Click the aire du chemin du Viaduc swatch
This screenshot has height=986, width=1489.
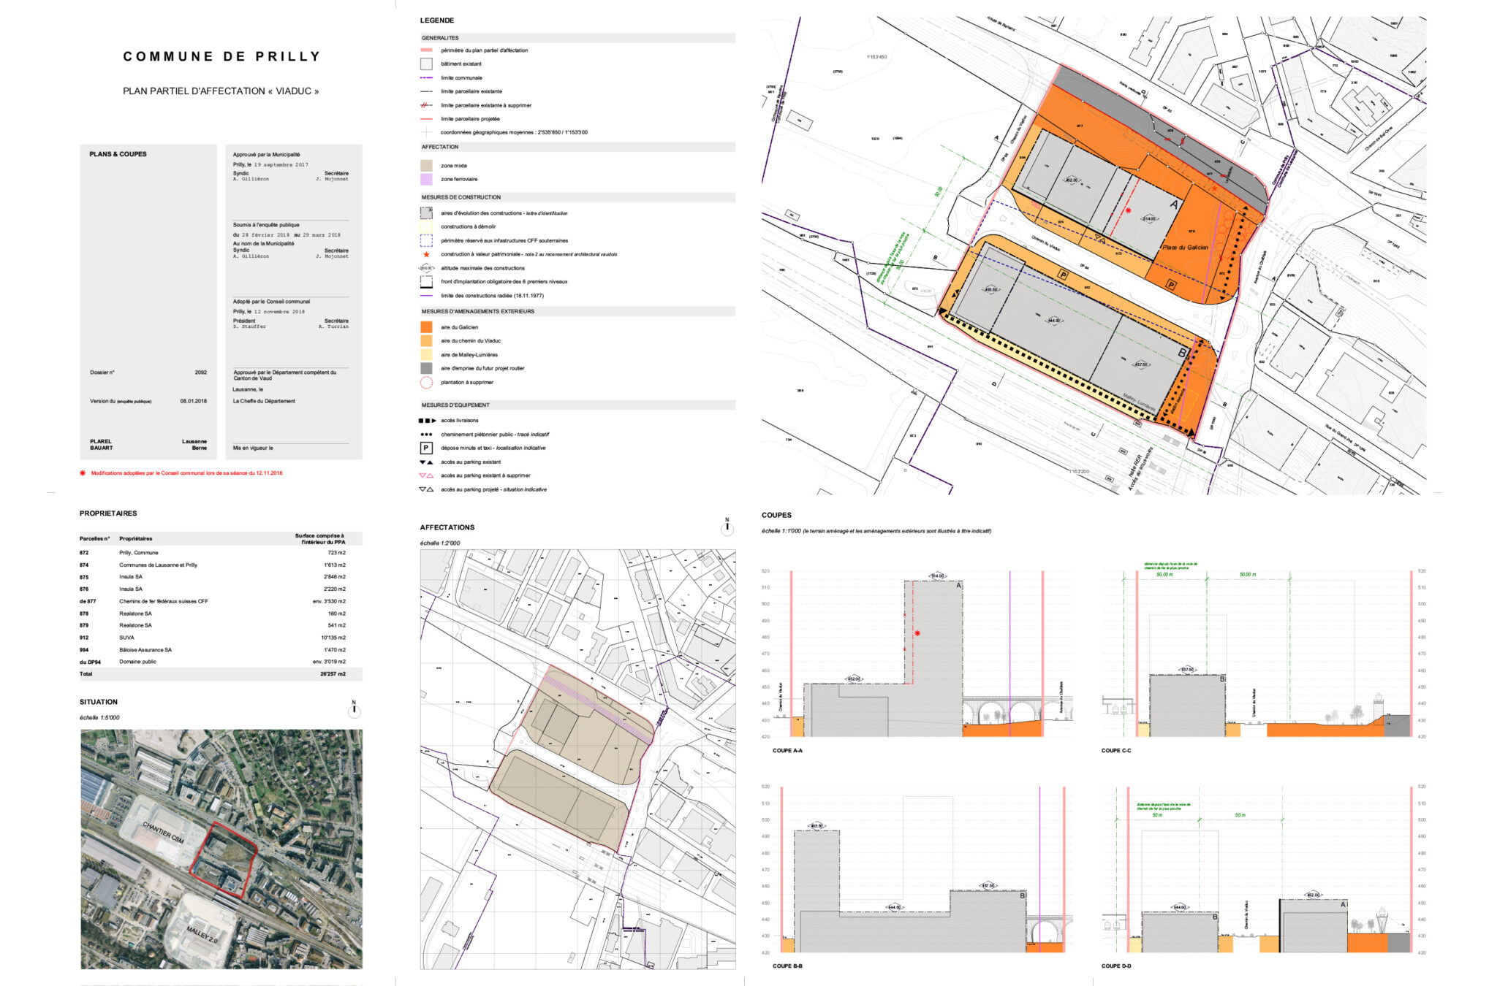pos(426,341)
